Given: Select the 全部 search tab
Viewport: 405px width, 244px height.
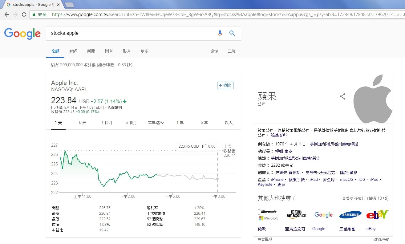Looking at the screenshot, I should point(55,51).
